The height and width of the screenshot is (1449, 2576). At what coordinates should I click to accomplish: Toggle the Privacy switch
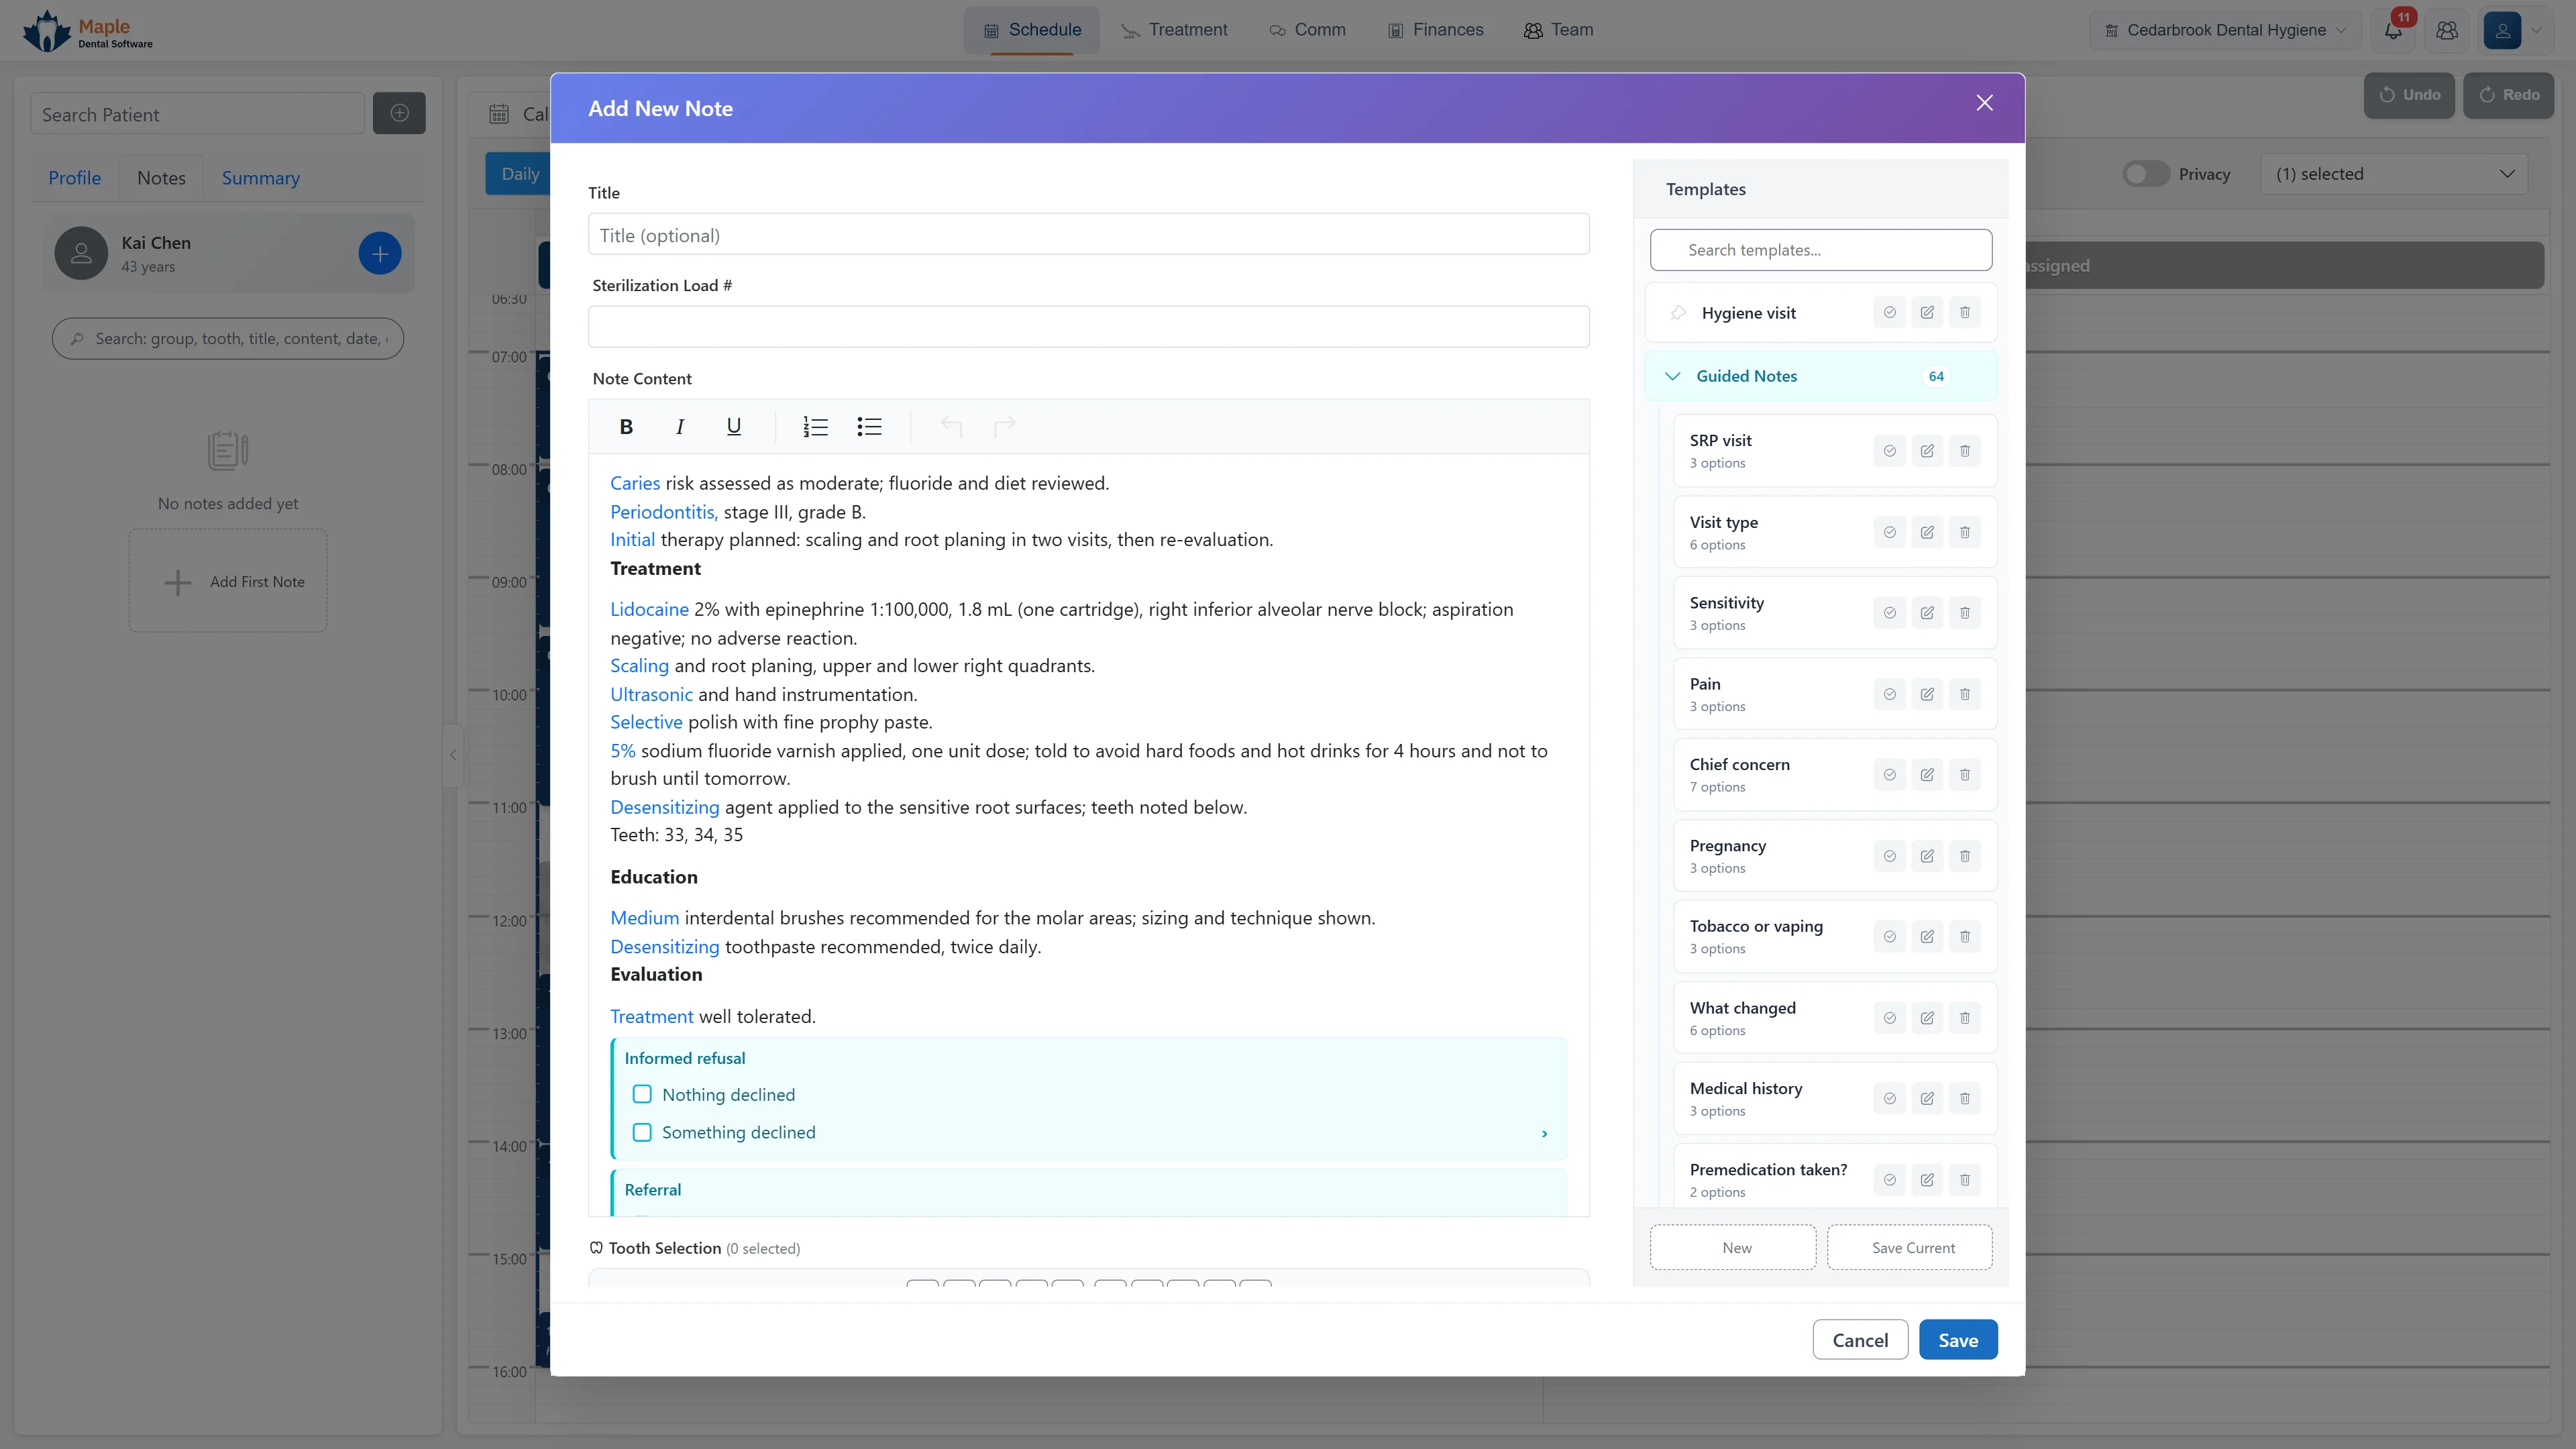2145,174
